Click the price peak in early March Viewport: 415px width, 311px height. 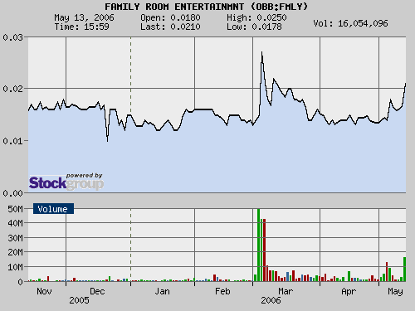262,52
